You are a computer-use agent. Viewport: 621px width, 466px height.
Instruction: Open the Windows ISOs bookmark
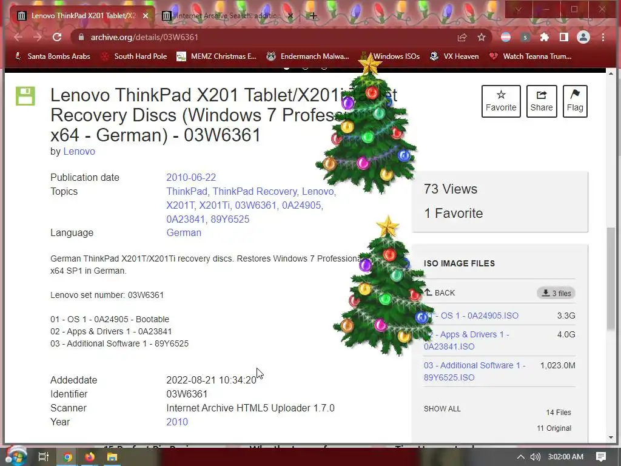(x=391, y=56)
